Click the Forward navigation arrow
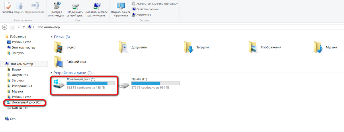The height and width of the screenshot is (132, 344). [12, 27]
